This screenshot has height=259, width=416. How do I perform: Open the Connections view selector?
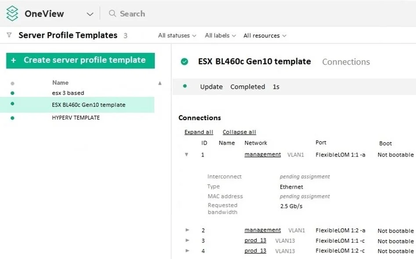[346, 62]
